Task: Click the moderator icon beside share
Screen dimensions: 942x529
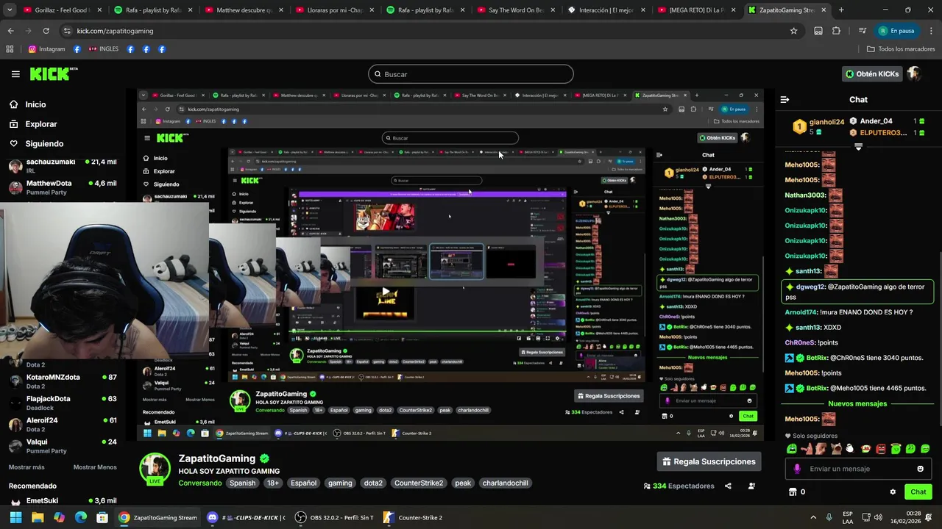Action: click(x=751, y=486)
